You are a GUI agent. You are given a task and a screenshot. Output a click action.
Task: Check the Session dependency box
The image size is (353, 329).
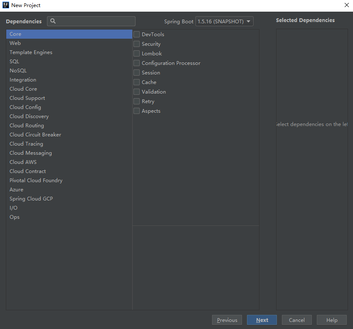(137, 73)
